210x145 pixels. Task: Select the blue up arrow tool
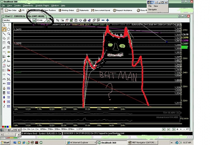tap(4, 97)
